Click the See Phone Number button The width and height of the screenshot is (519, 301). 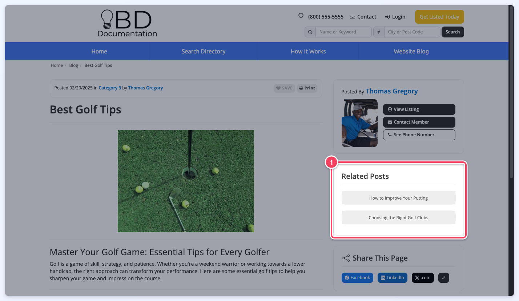(419, 135)
